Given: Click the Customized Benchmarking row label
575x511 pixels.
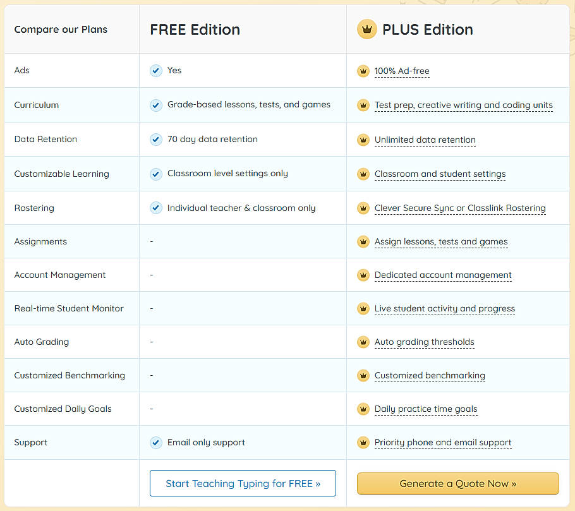Looking at the screenshot, I should pos(70,375).
